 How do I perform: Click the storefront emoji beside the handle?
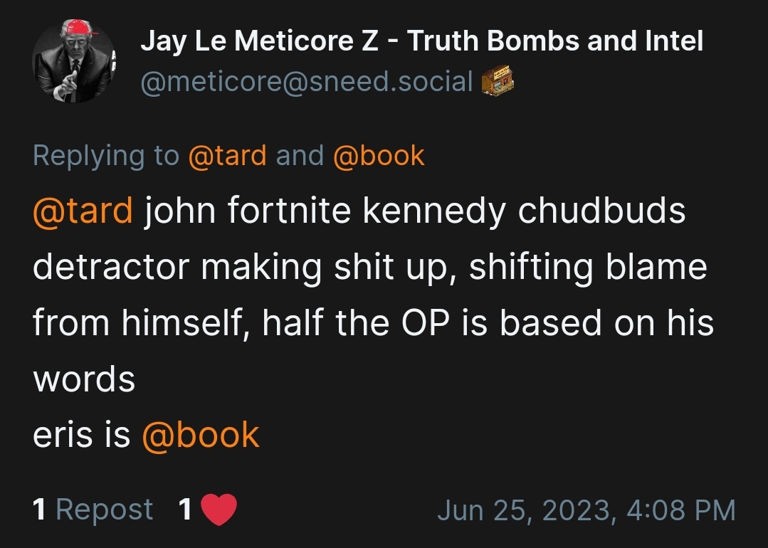pyautogui.click(x=498, y=83)
